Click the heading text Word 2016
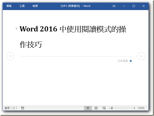 (38, 29)
